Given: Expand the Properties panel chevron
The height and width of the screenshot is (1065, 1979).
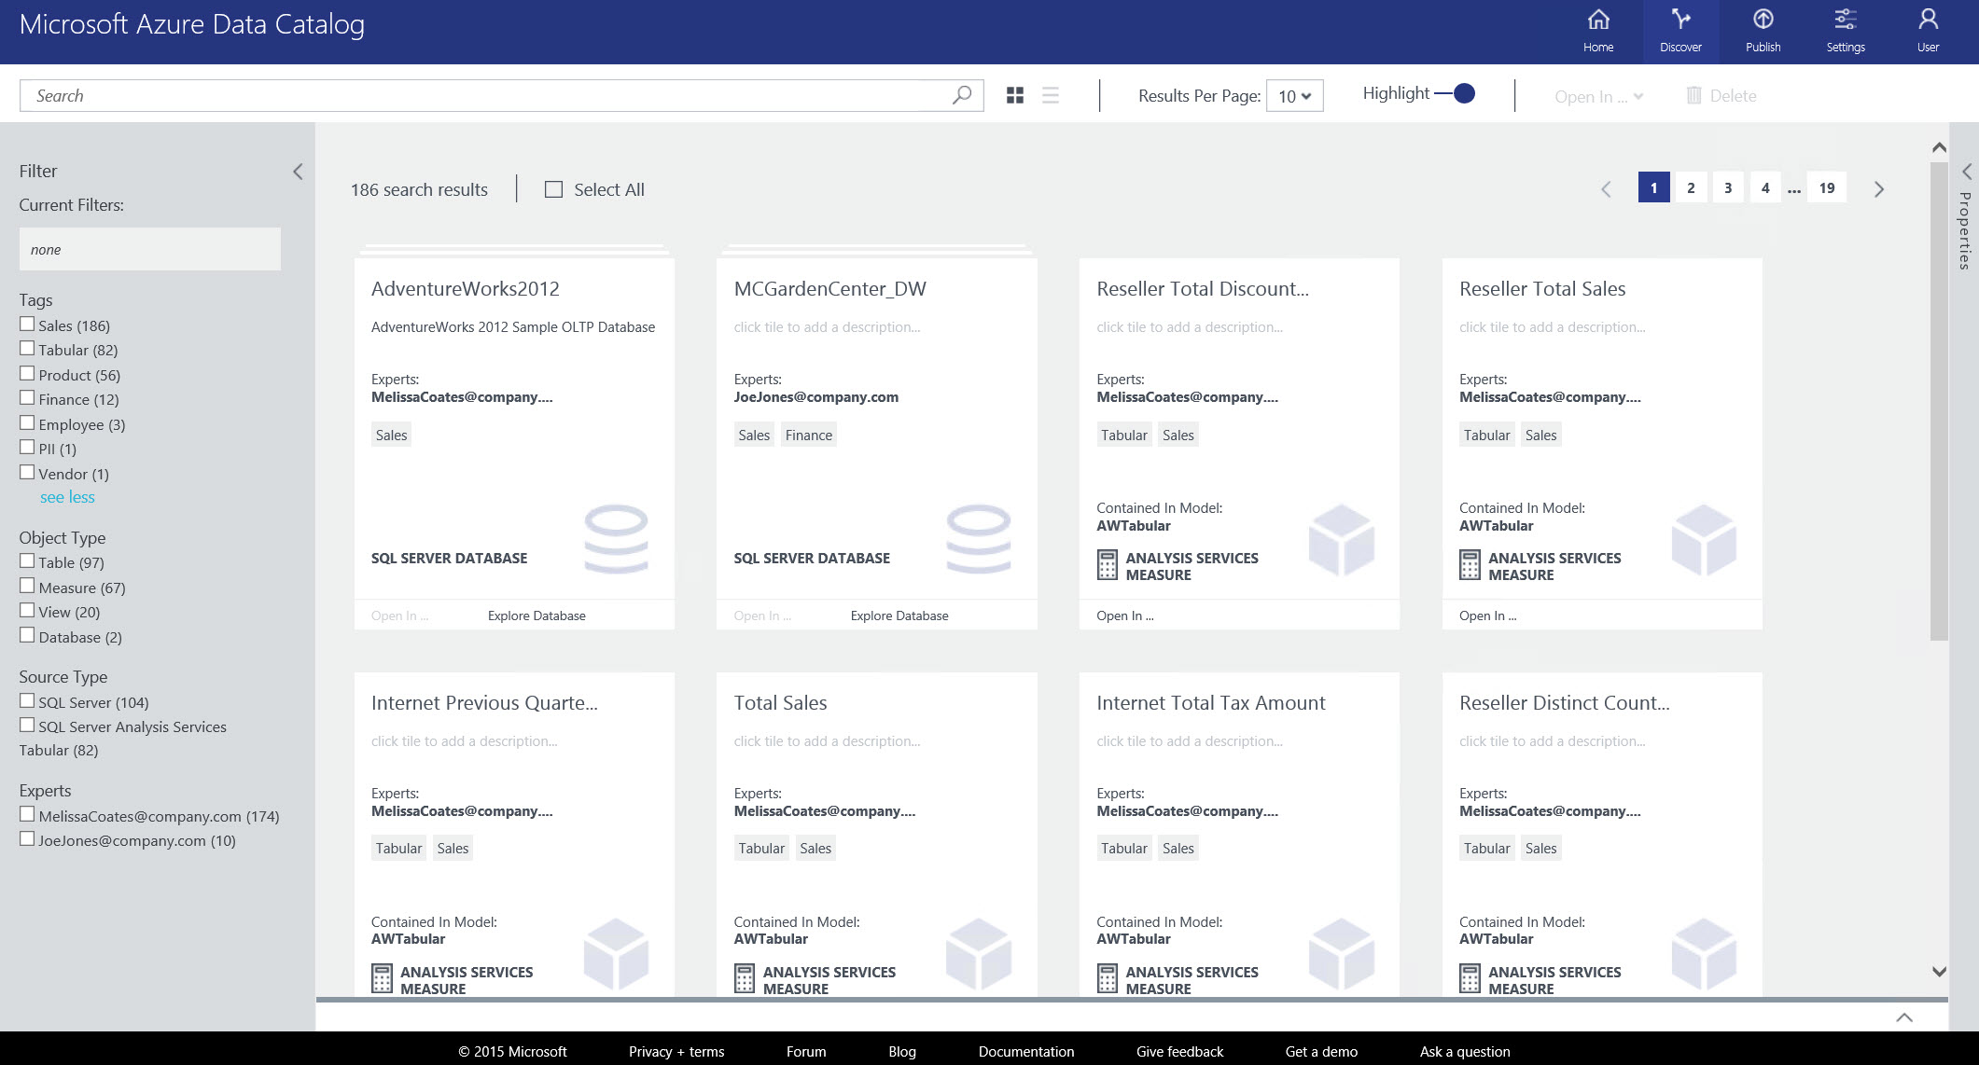Looking at the screenshot, I should [1966, 172].
